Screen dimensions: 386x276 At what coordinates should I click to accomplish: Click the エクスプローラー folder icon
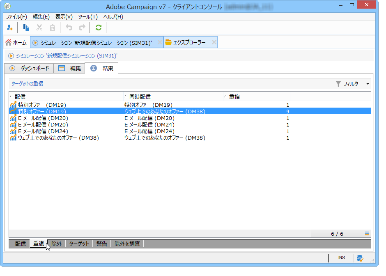168,42
